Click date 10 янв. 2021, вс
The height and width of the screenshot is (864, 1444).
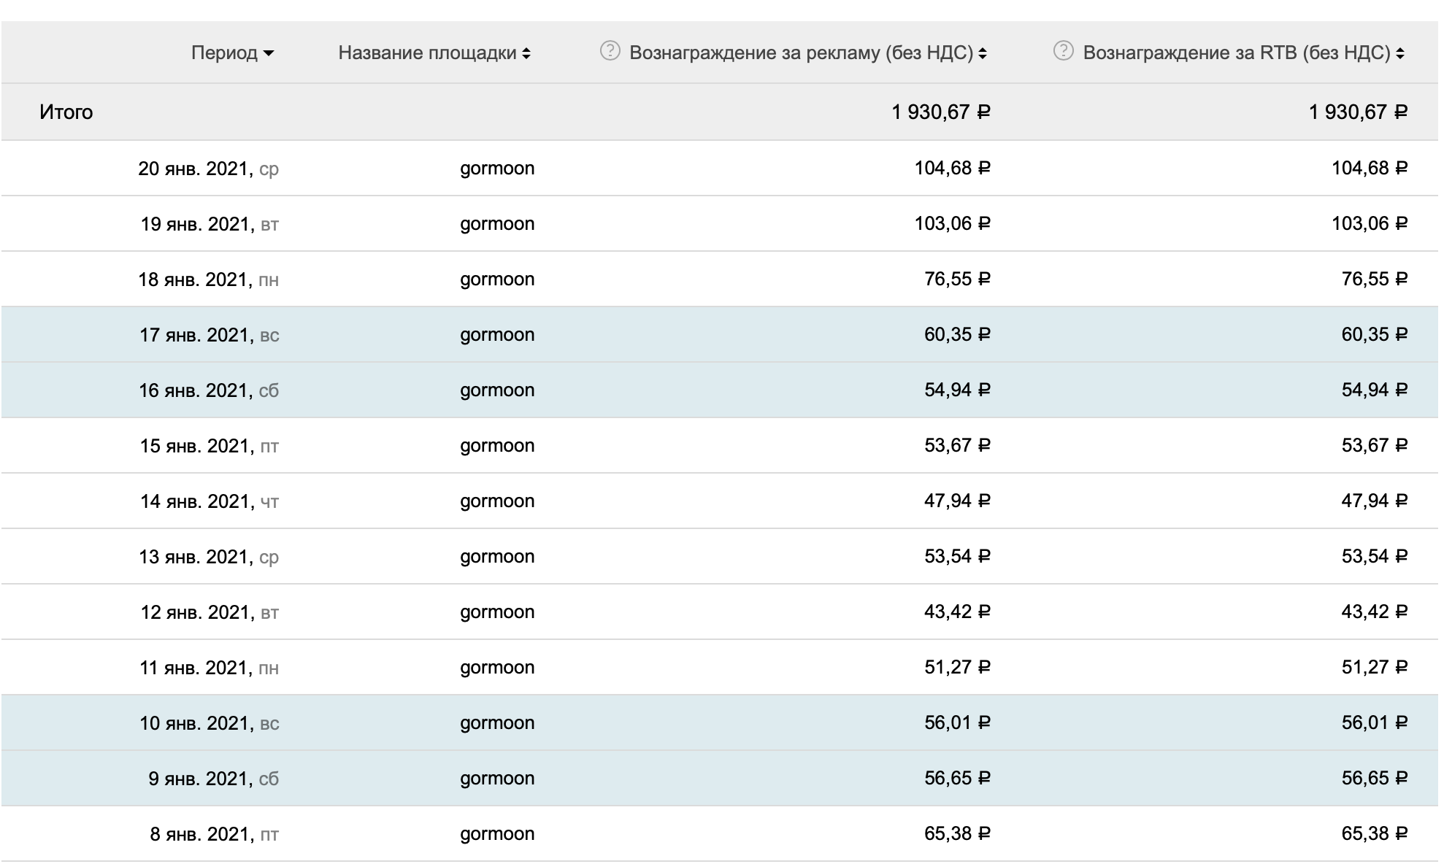(x=209, y=723)
